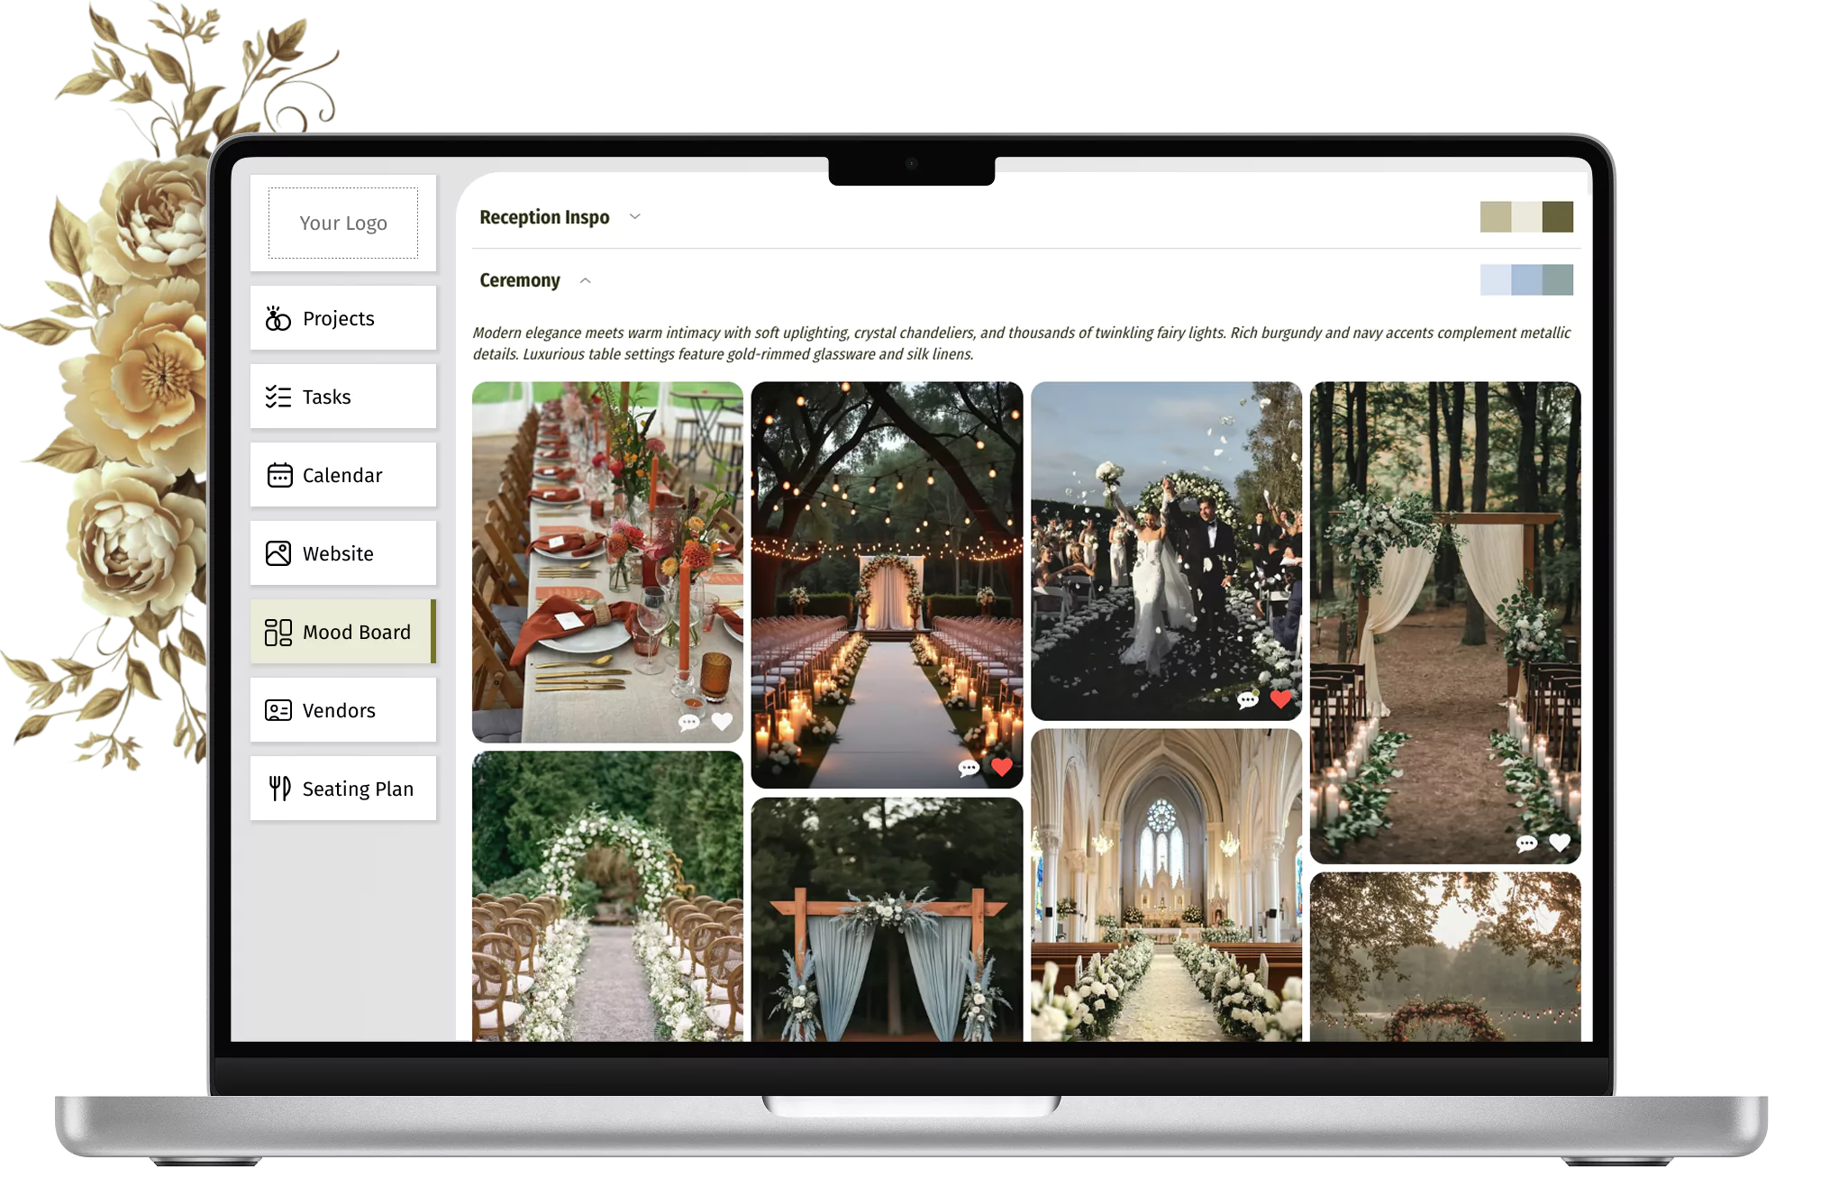This screenshot has height=1177, width=1830.
Task: Like the forest draped arch photo
Action: pyautogui.click(x=1560, y=843)
